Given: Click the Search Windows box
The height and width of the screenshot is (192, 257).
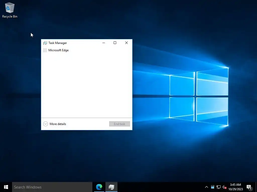Looking at the screenshot, I should pyautogui.click(x=52, y=187).
